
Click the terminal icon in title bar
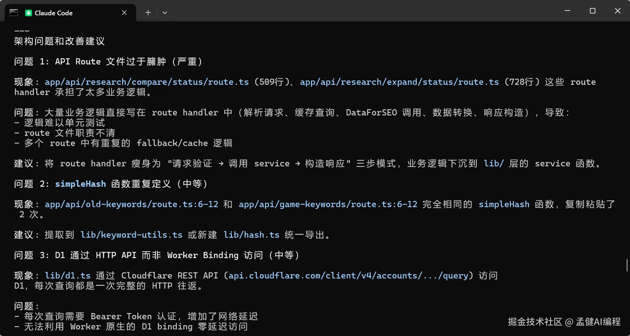coord(14,13)
